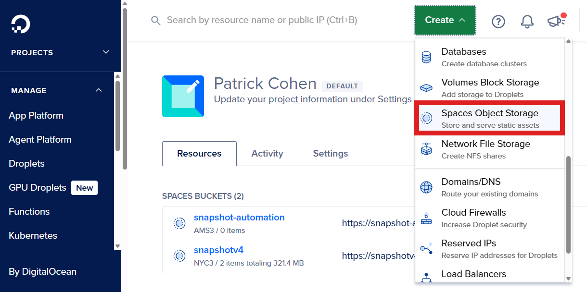Click the Cloud Firewalls icon
This screenshot has width=587, height=292.
coord(426,219)
